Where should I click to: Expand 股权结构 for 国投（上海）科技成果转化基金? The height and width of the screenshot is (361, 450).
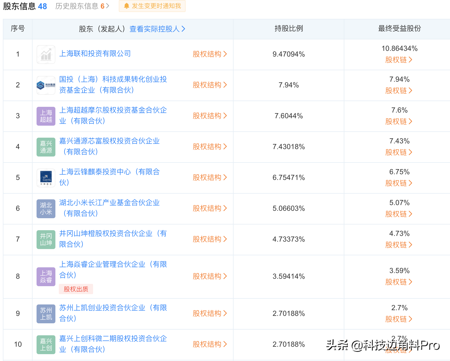pos(210,85)
